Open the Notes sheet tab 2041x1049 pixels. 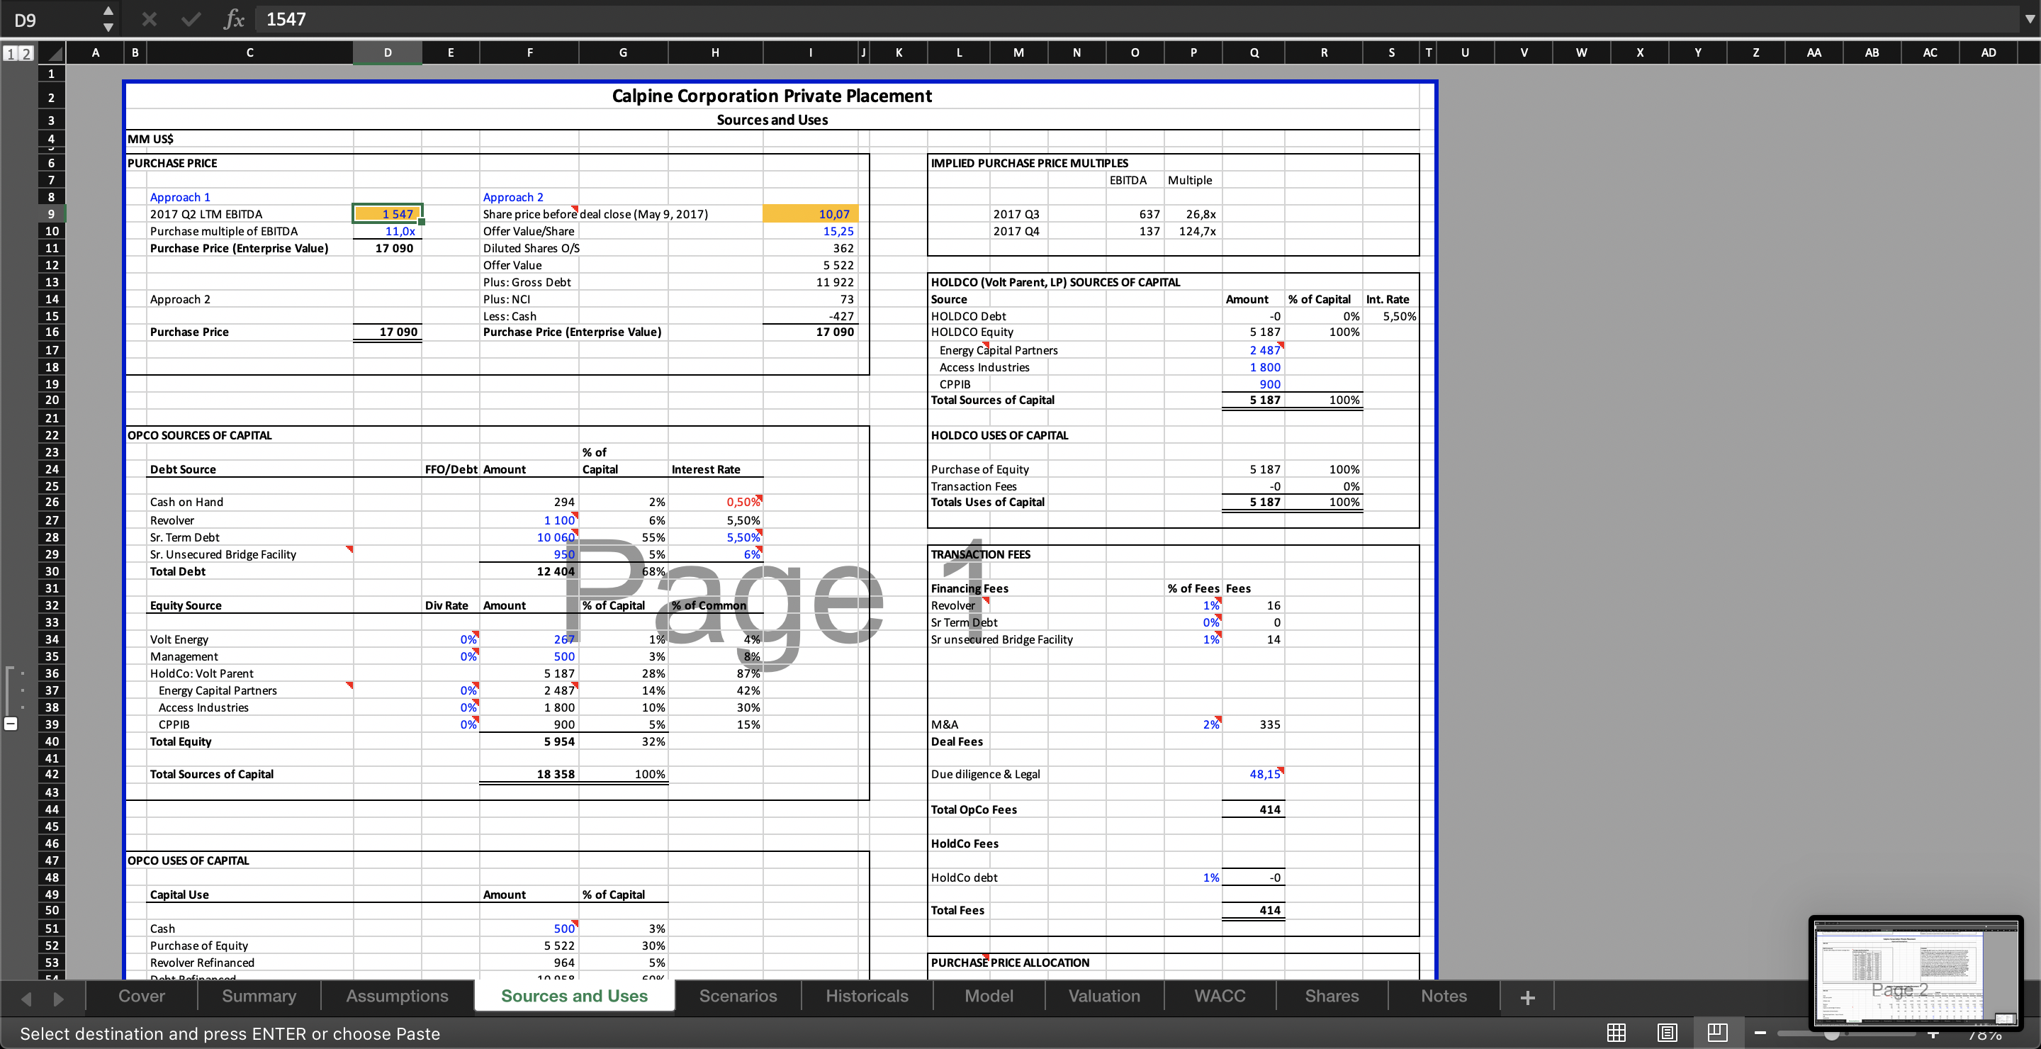pos(1444,996)
